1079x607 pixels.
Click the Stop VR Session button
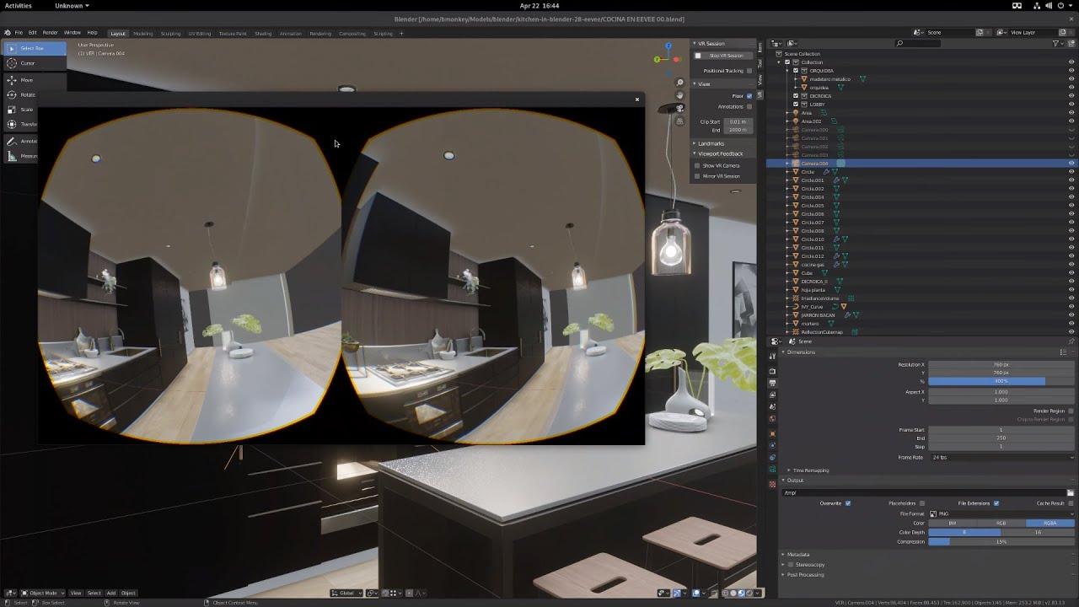pos(723,56)
